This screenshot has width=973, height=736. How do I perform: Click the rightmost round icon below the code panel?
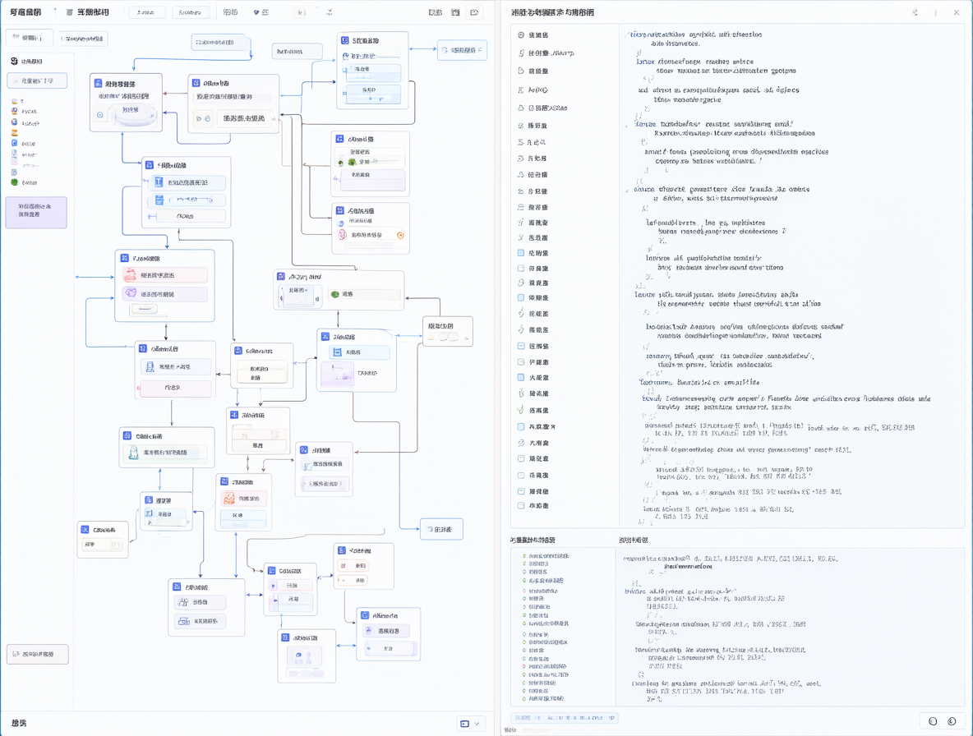point(952,721)
